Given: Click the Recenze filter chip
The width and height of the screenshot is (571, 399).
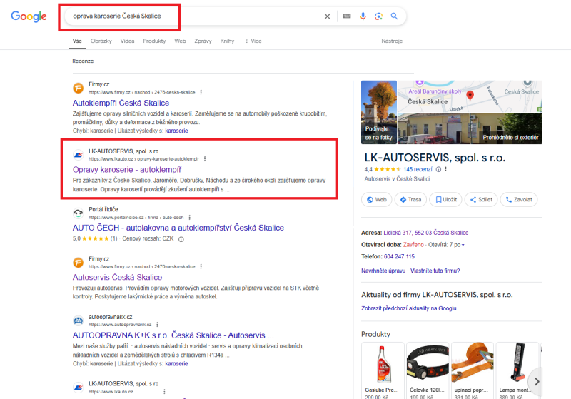Looking at the screenshot, I should [x=83, y=61].
